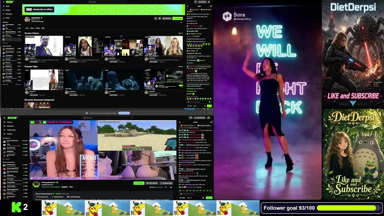Open akademiks in bottom window Following list
384x216 pixels.
coord(15,148)
